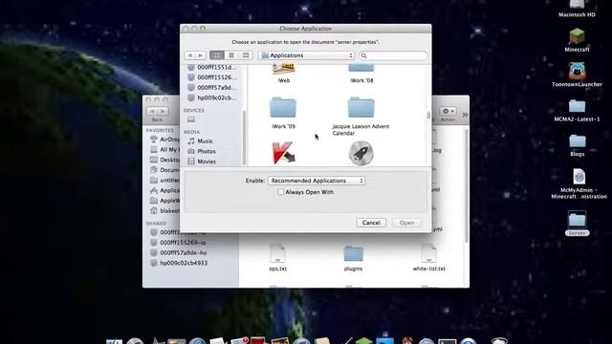
Task: Switch to icon view in the dialog
Action: (217, 55)
